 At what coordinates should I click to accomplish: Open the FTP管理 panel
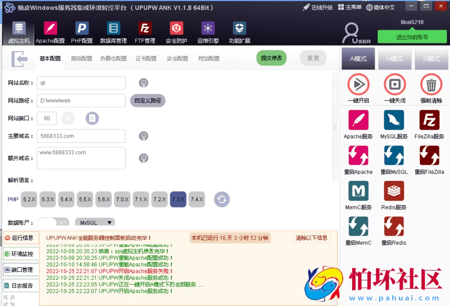[x=145, y=32]
